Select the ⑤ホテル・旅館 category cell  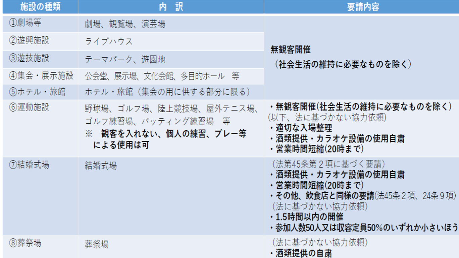coord(40,92)
